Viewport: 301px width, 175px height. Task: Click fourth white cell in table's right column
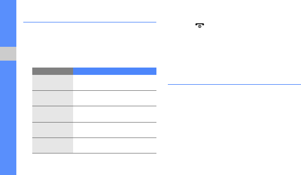click(115, 130)
